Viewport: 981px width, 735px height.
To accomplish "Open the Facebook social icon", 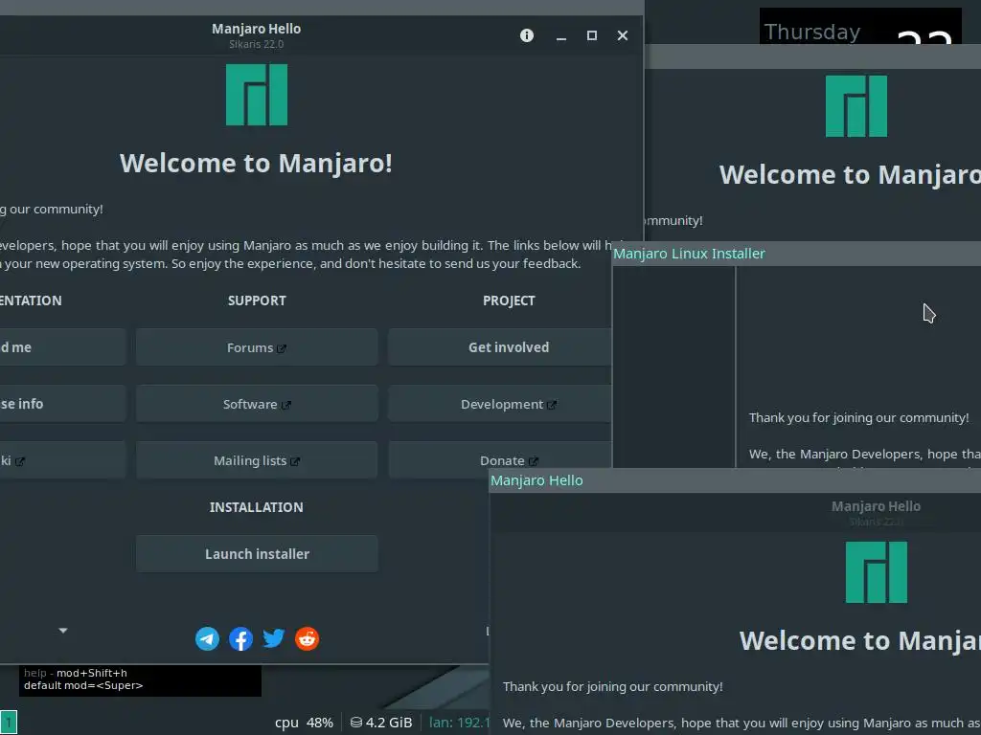I will (240, 638).
